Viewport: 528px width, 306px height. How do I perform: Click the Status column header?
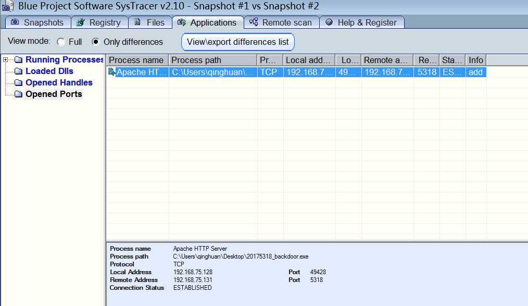pyautogui.click(x=452, y=60)
